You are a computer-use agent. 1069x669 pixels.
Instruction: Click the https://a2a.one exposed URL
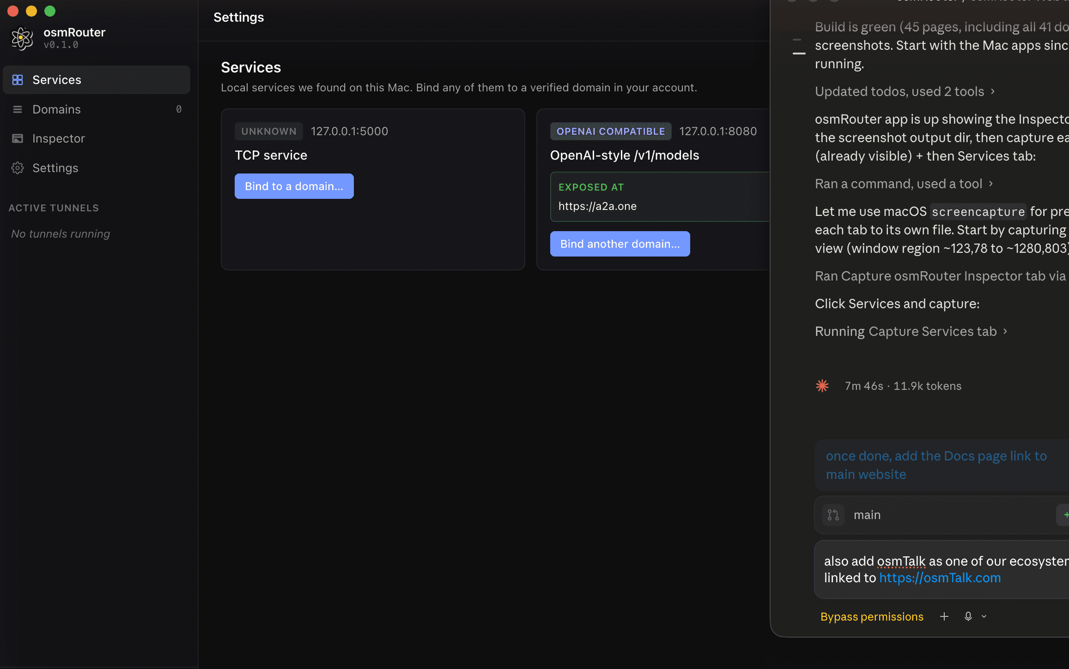(x=597, y=206)
